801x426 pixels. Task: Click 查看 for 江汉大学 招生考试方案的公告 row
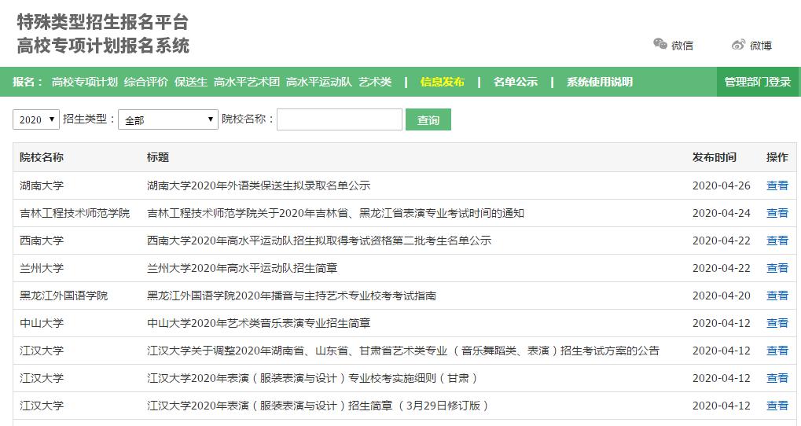point(777,351)
